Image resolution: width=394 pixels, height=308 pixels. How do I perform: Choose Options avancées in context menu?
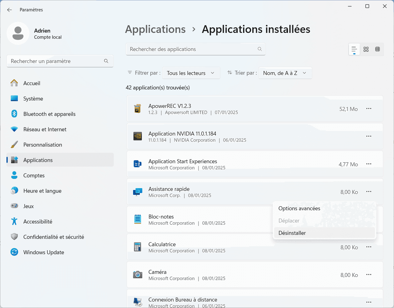pyautogui.click(x=324, y=208)
